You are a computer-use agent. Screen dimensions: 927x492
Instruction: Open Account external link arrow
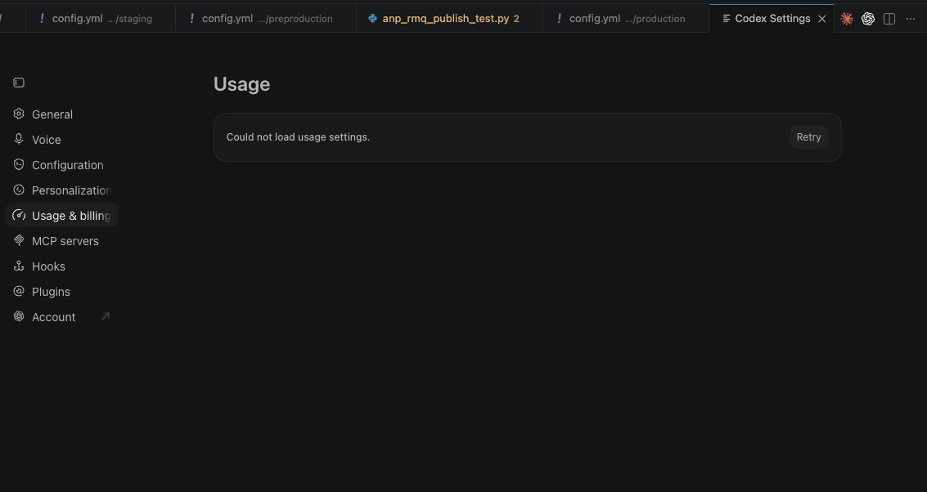point(106,316)
